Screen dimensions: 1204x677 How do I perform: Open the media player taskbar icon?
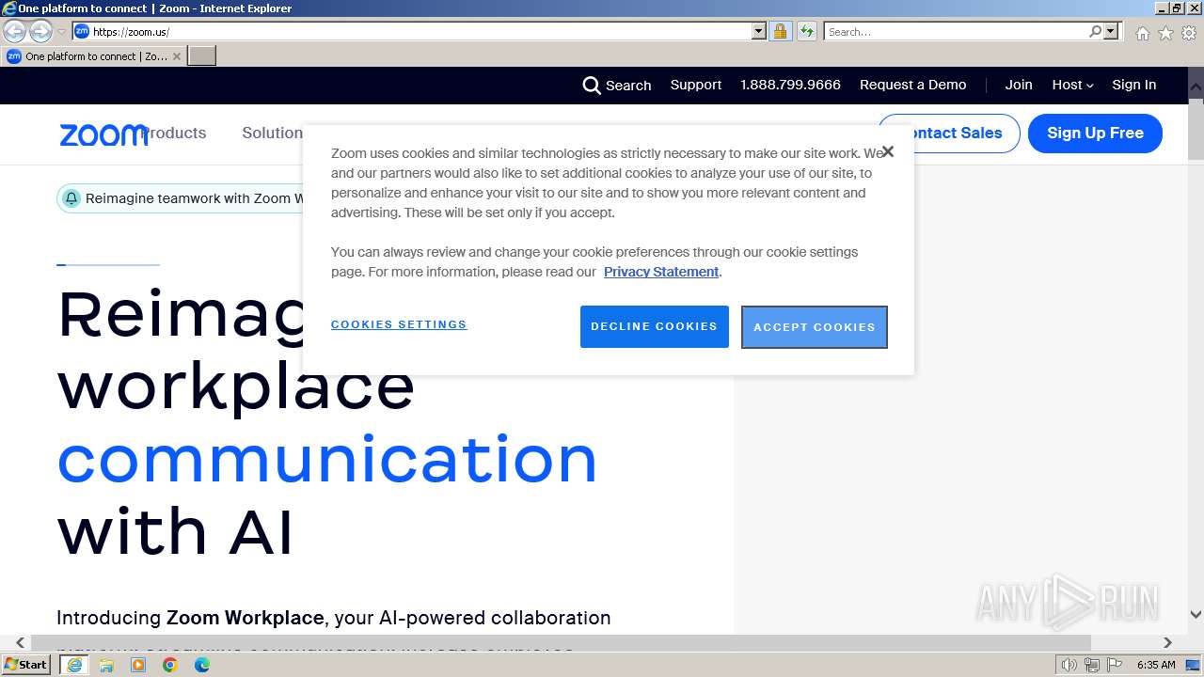click(x=138, y=665)
